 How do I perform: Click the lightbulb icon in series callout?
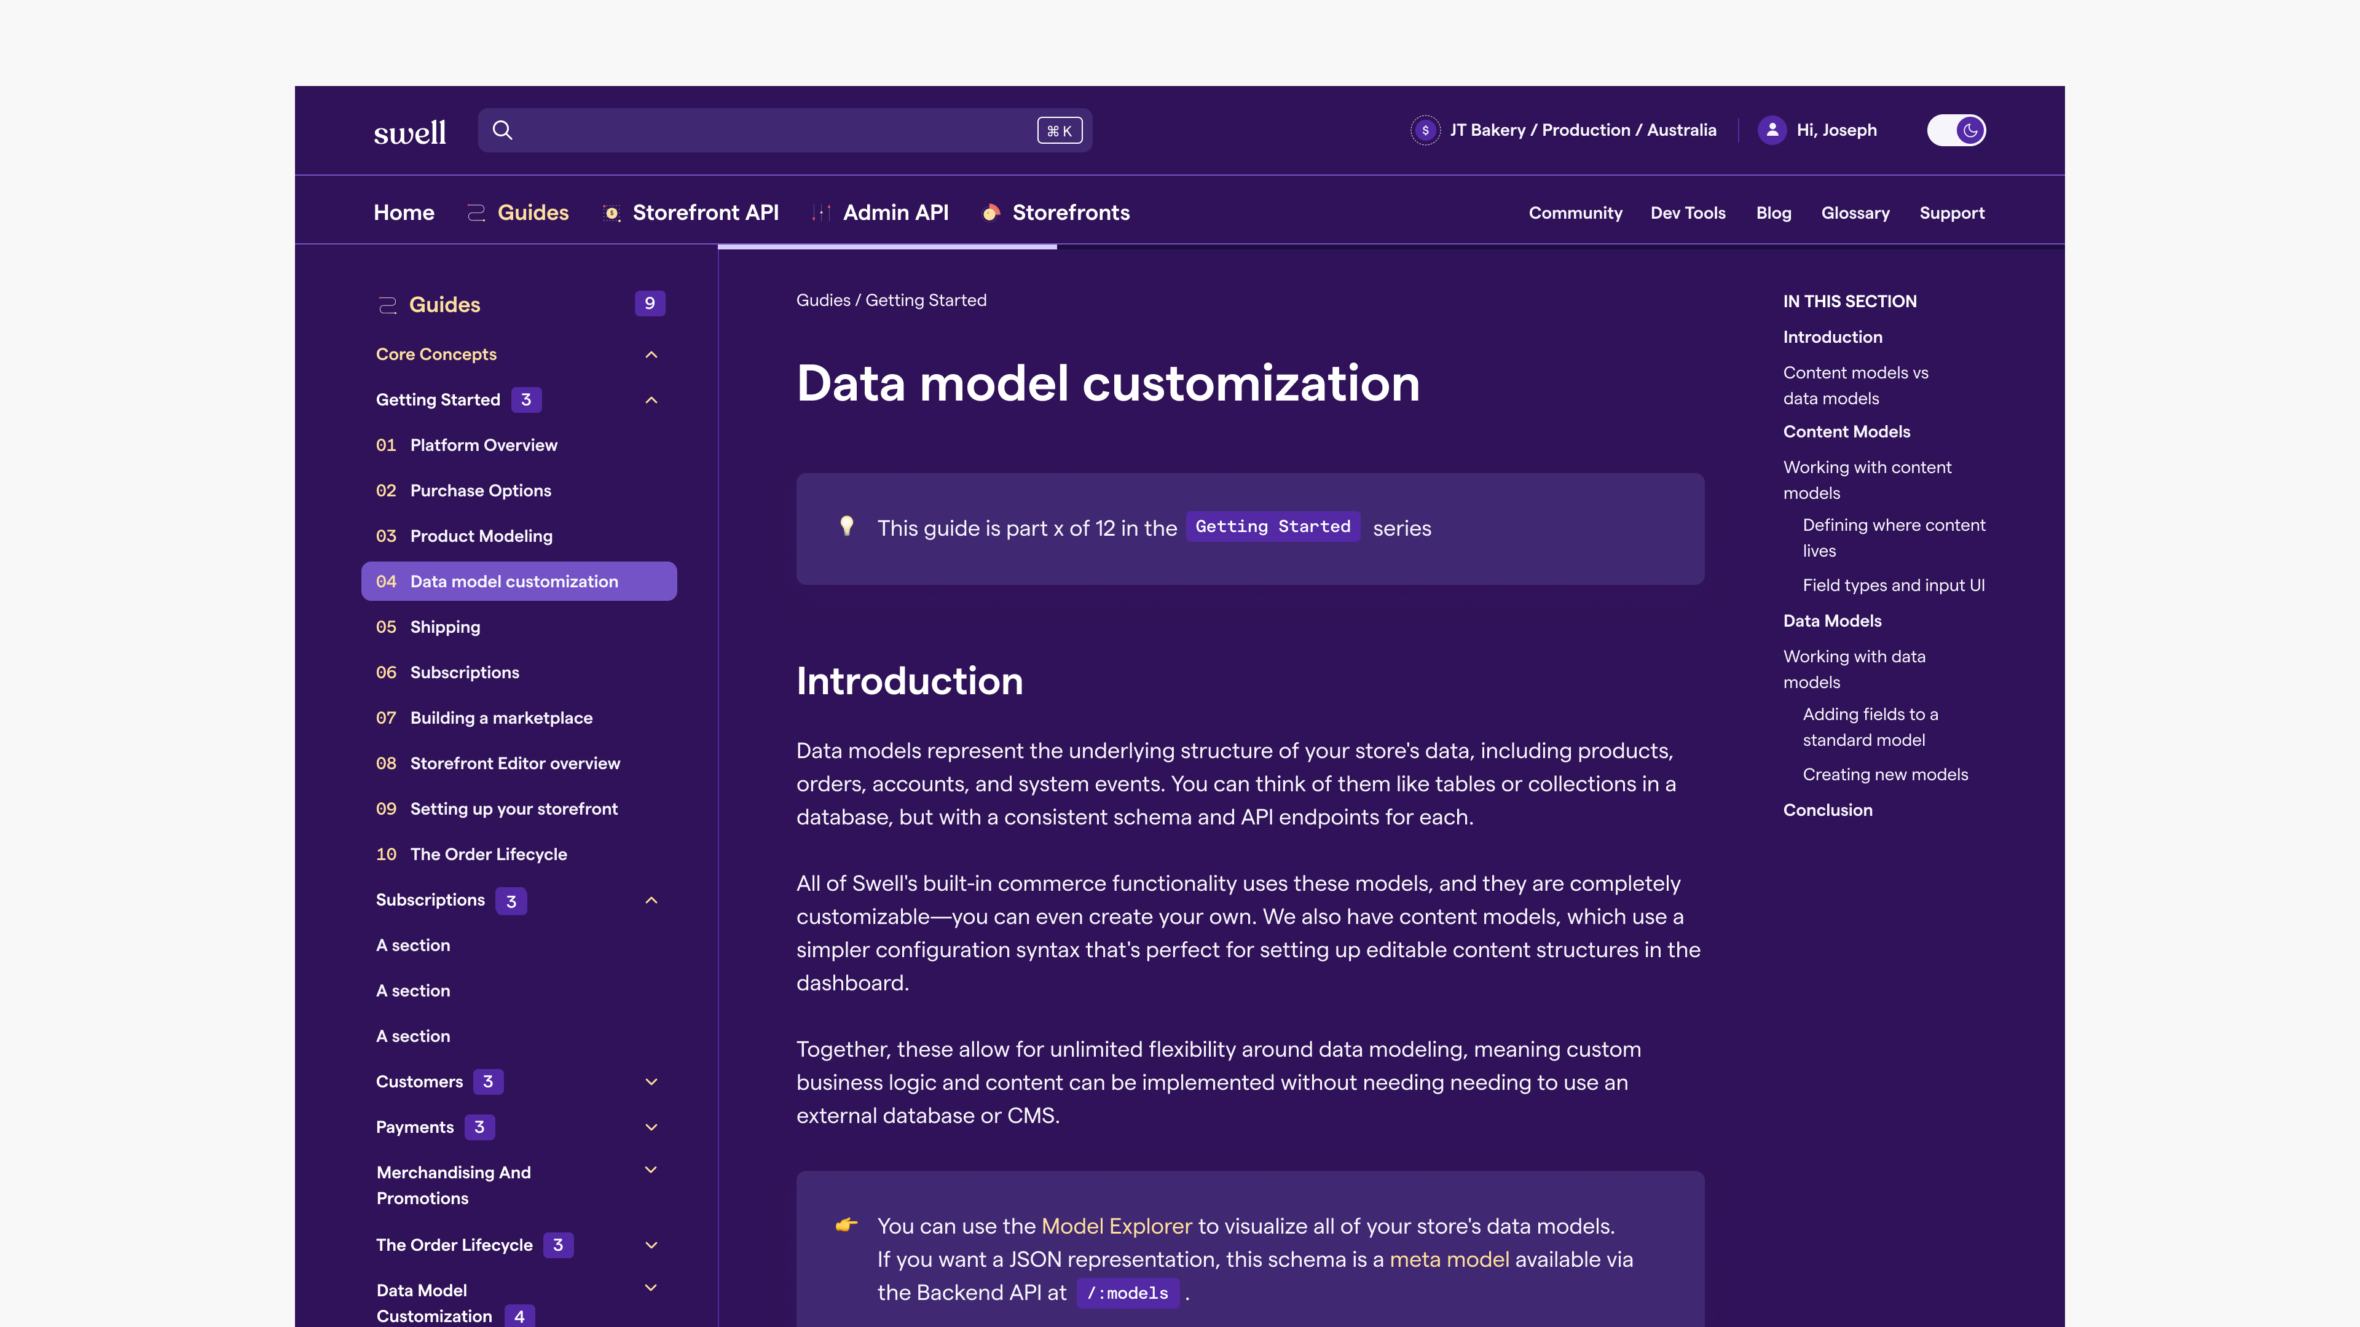tap(846, 526)
